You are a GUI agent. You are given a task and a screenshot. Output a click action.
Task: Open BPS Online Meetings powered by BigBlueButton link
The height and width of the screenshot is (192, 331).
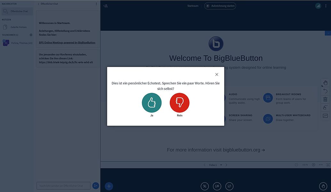click(x=67, y=43)
